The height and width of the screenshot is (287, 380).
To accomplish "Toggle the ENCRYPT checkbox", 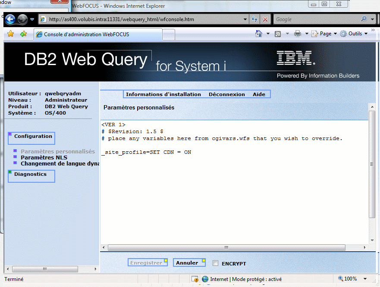I will pos(215,263).
